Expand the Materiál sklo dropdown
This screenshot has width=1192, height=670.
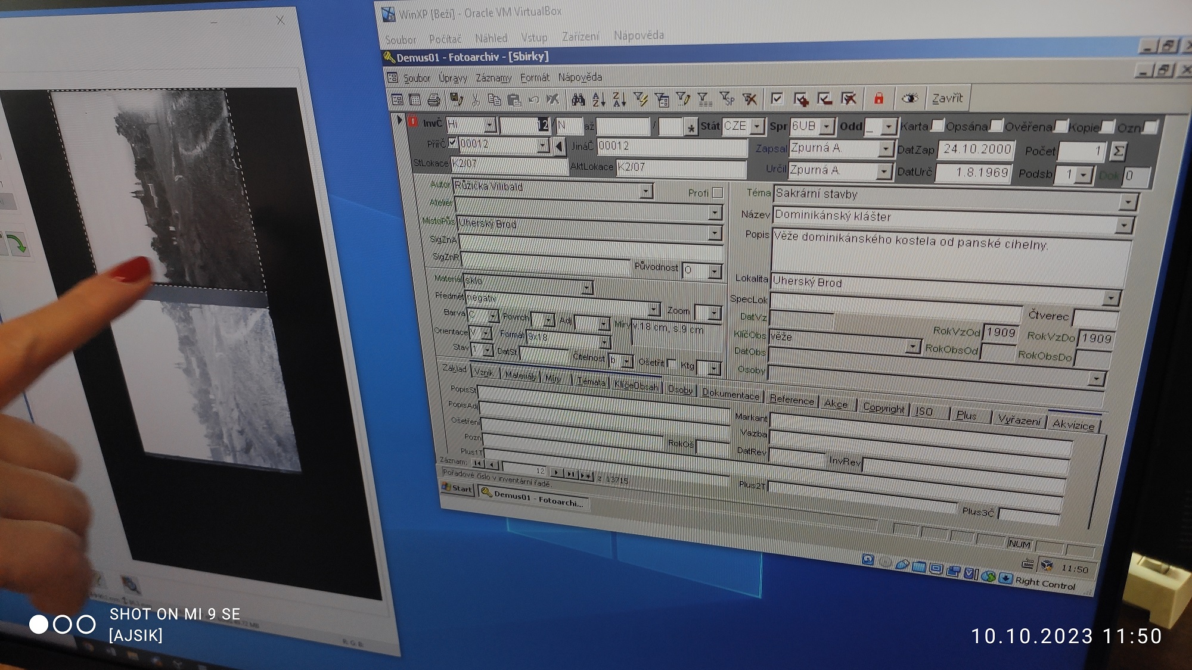pos(587,288)
